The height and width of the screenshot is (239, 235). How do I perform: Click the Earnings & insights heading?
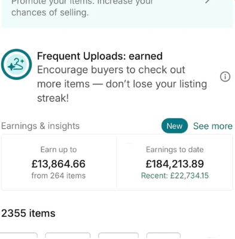(x=41, y=126)
